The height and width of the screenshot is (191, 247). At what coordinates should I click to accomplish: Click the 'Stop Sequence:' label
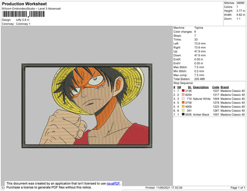point(183,83)
